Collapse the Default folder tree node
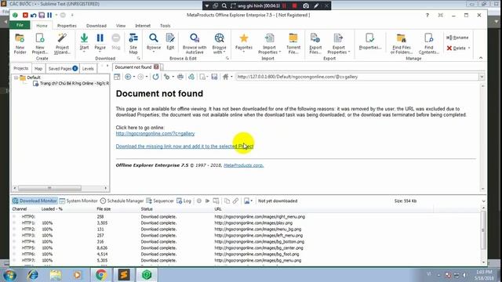Image resolution: width=502 pixels, height=282 pixels. coord(16,78)
